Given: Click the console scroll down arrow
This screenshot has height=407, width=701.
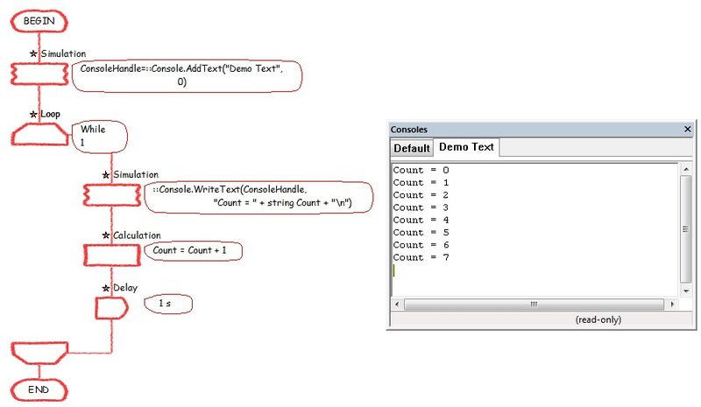Looking at the screenshot, I should click(686, 291).
